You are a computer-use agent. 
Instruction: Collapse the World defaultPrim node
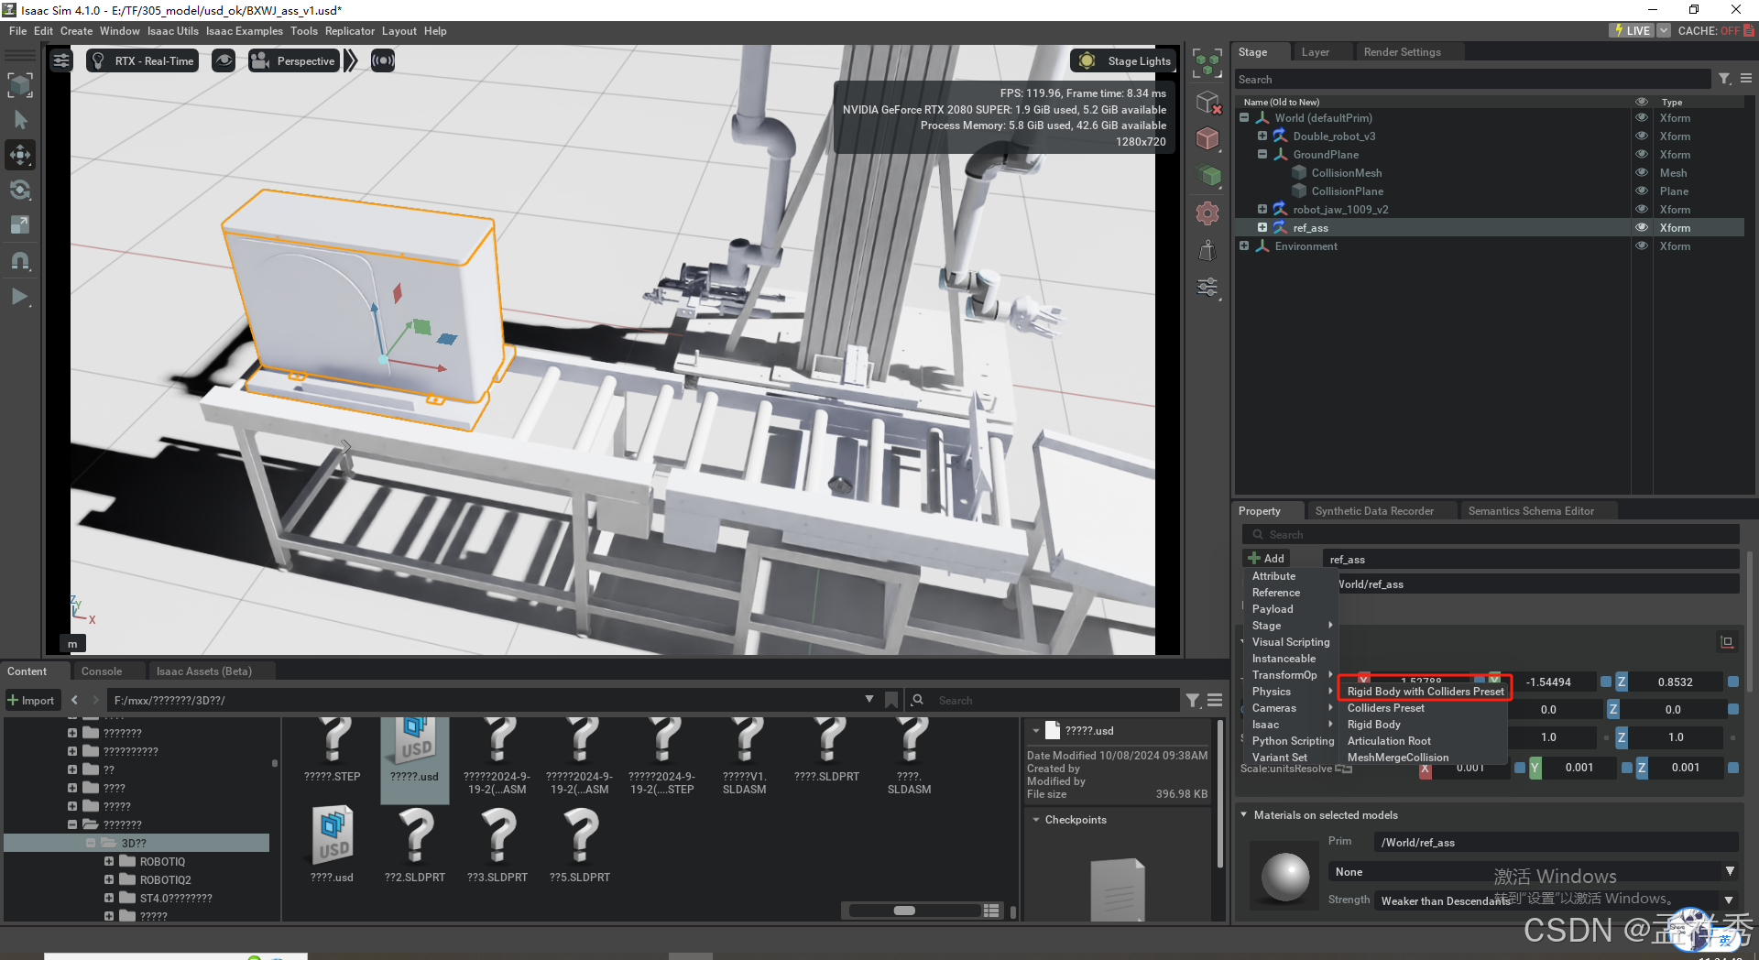pyautogui.click(x=1243, y=117)
